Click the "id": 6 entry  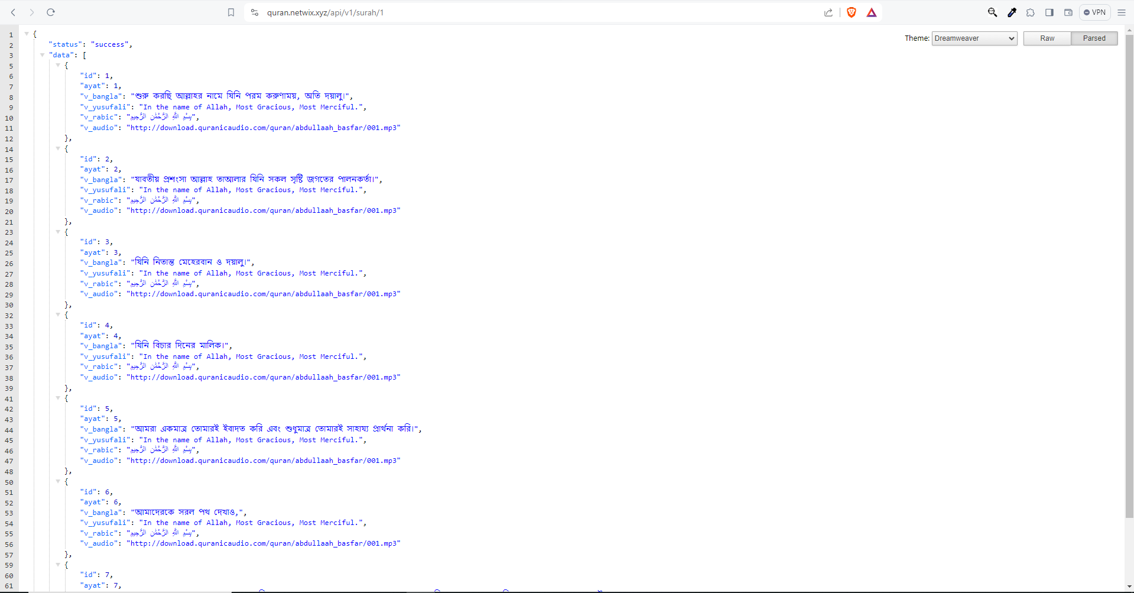click(96, 492)
